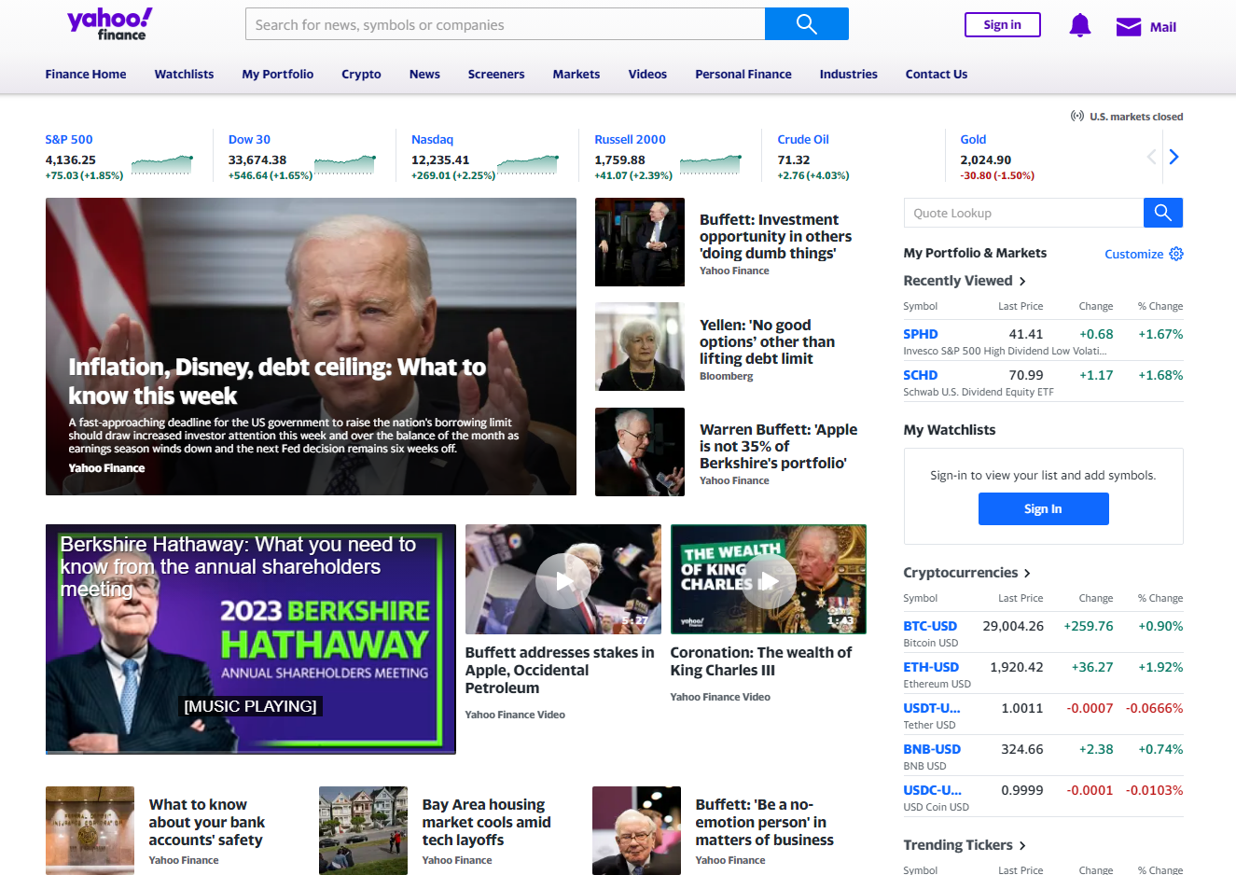Click U.S. markets closed status

[1127, 117]
